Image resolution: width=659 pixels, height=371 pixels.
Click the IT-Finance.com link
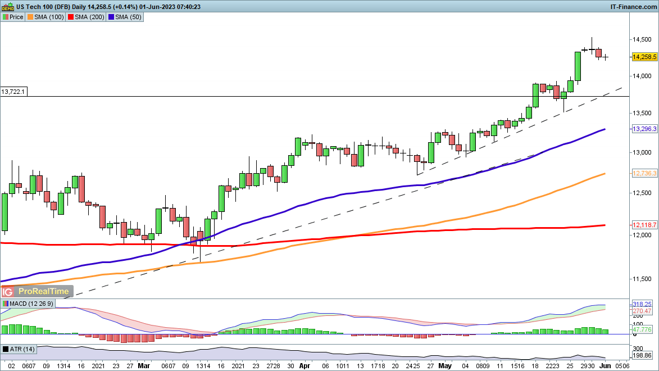point(633,7)
